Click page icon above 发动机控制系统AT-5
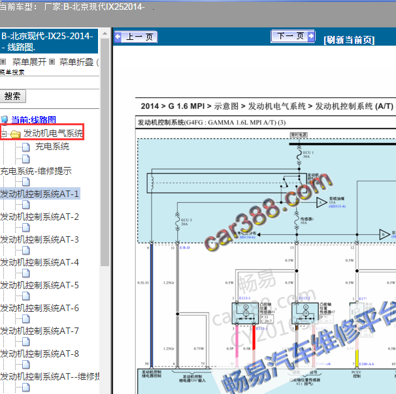The width and height of the screenshot is (396, 394). click(26, 273)
